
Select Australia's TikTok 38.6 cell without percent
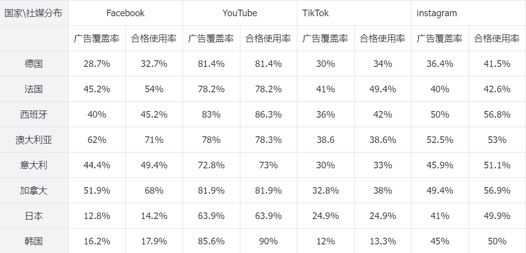pyautogui.click(x=326, y=140)
